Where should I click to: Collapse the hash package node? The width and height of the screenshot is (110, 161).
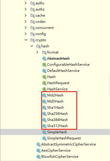tap(32, 46)
